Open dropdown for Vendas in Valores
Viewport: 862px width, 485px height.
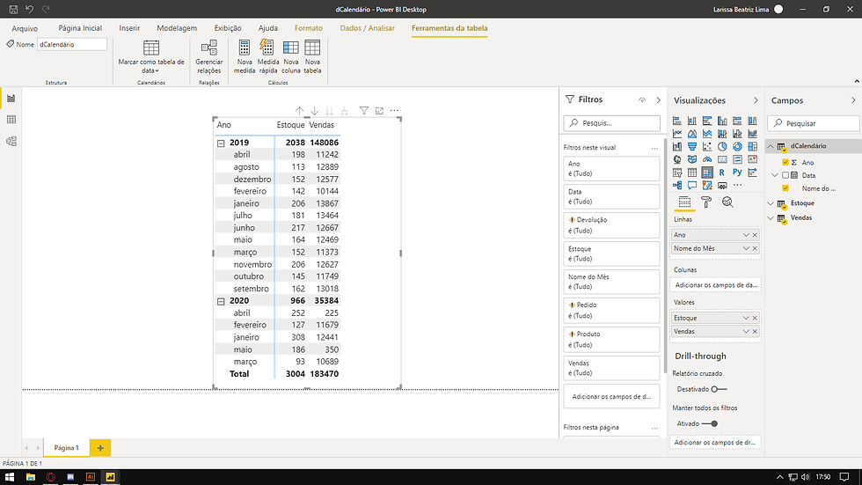click(746, 332)
